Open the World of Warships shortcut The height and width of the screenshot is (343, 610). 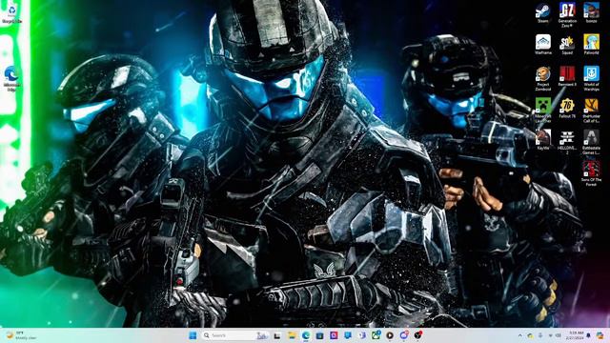[591, 78]
